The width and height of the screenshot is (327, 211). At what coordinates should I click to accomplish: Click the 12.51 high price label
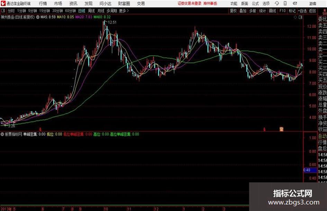coord(112,23)
